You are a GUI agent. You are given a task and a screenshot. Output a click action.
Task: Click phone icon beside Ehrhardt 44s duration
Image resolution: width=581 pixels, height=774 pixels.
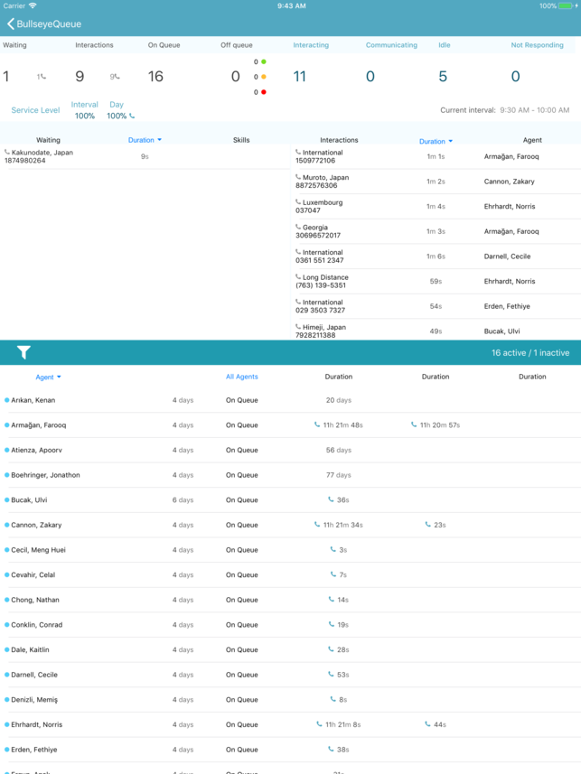coord(428,724)
